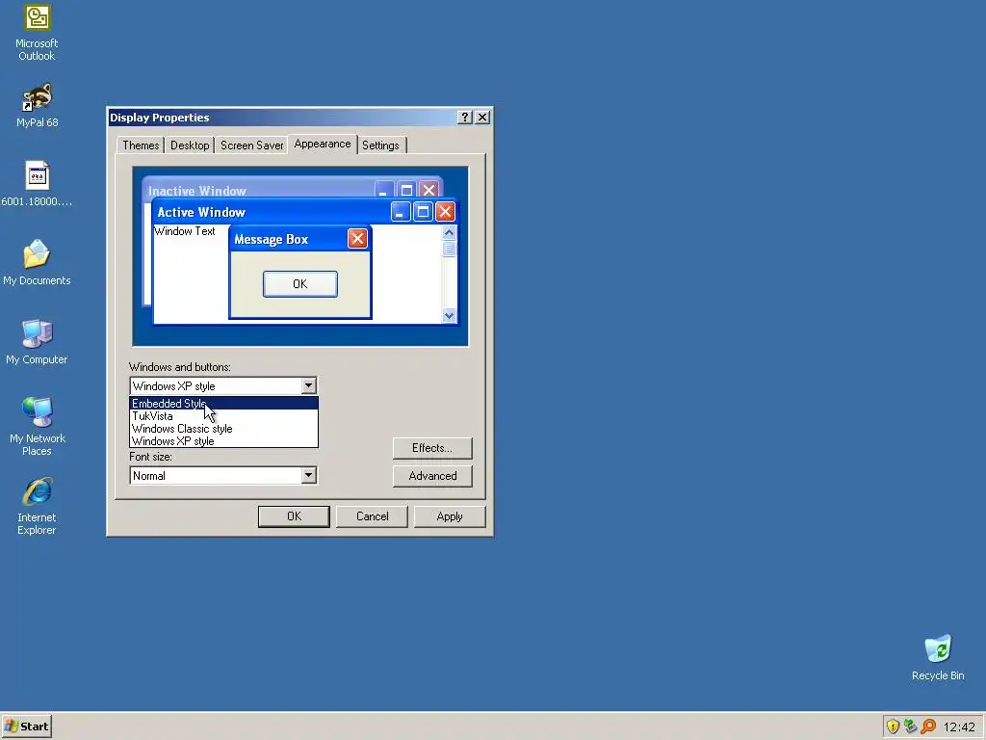Select the Internet Explorer desktop icon
This screenshot has height=740, width=986.
click(37, 506)
